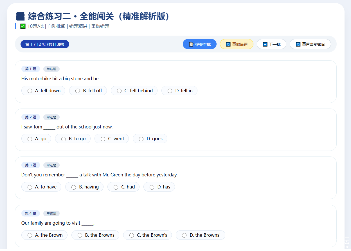Choose option C. the Brown's
The width and height of the screenshot is (351, 251).
click(148, 235)
